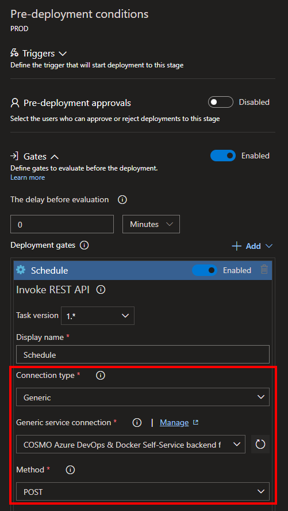This screenshot has width=288, height=511.
Task: Click the Pre-deployment approvals heading
Action: (x=78, y=103)
